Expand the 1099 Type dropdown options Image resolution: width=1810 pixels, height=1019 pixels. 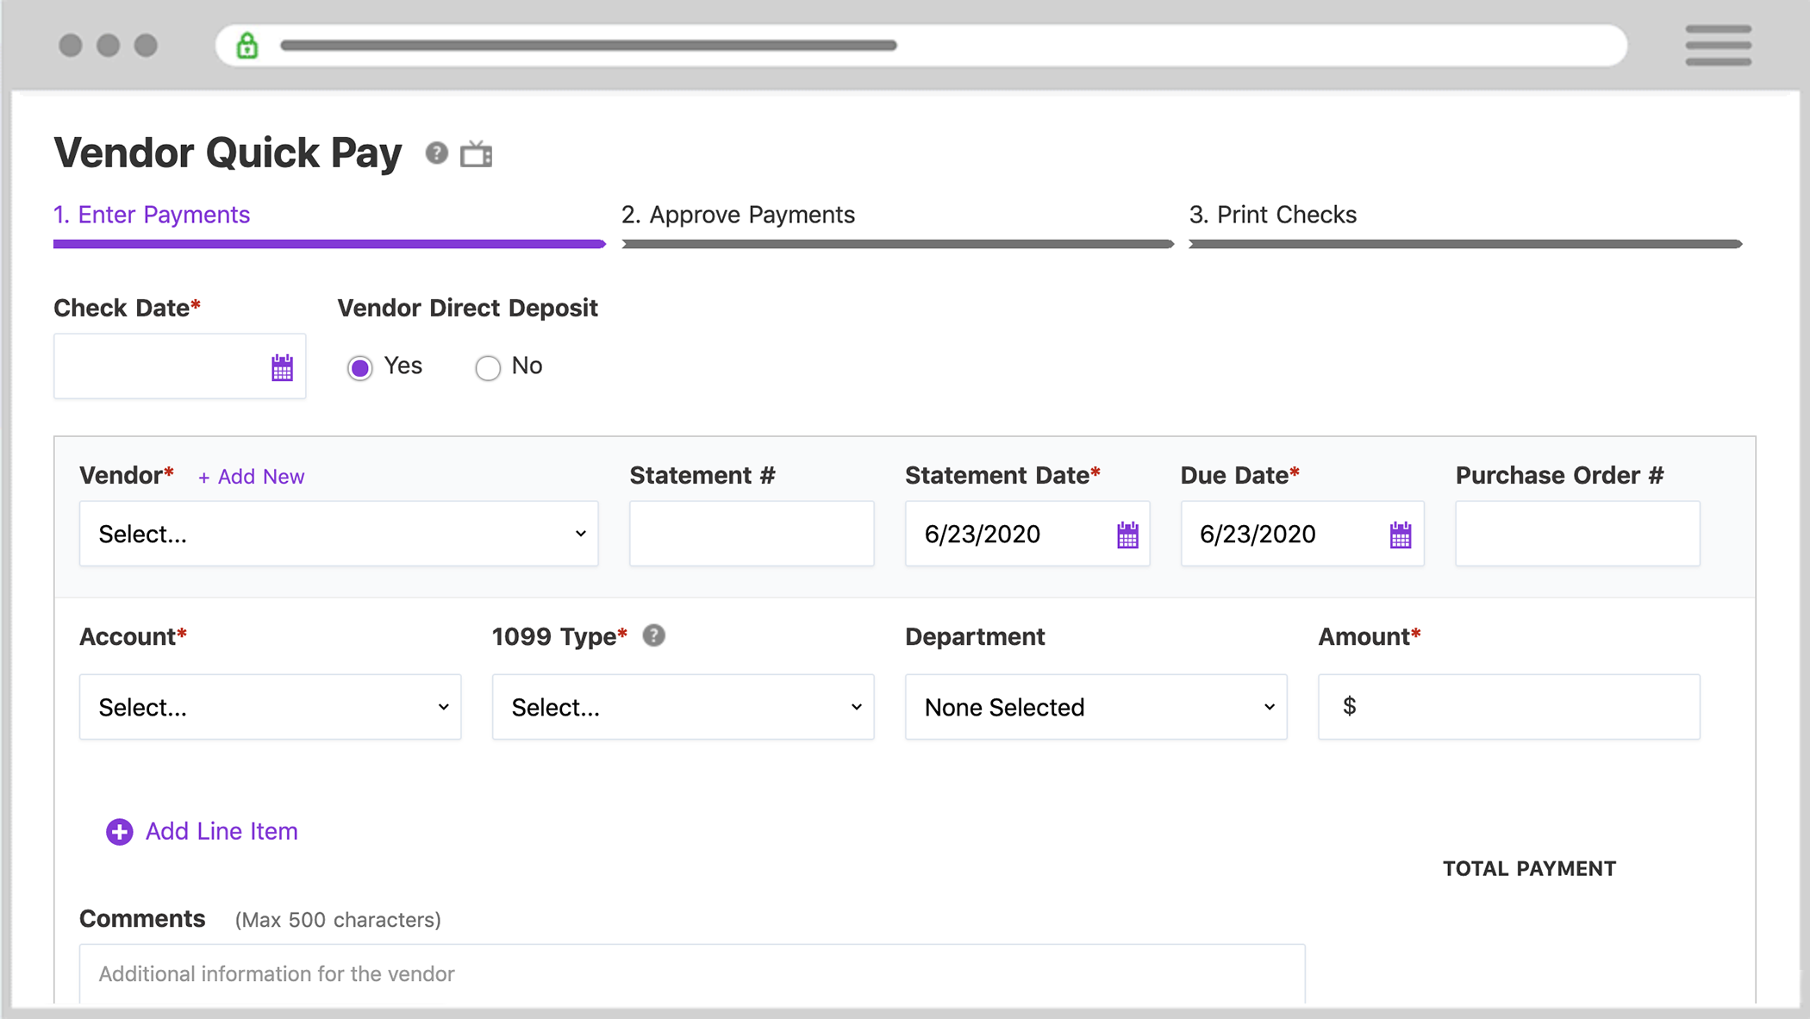point(683,707)
